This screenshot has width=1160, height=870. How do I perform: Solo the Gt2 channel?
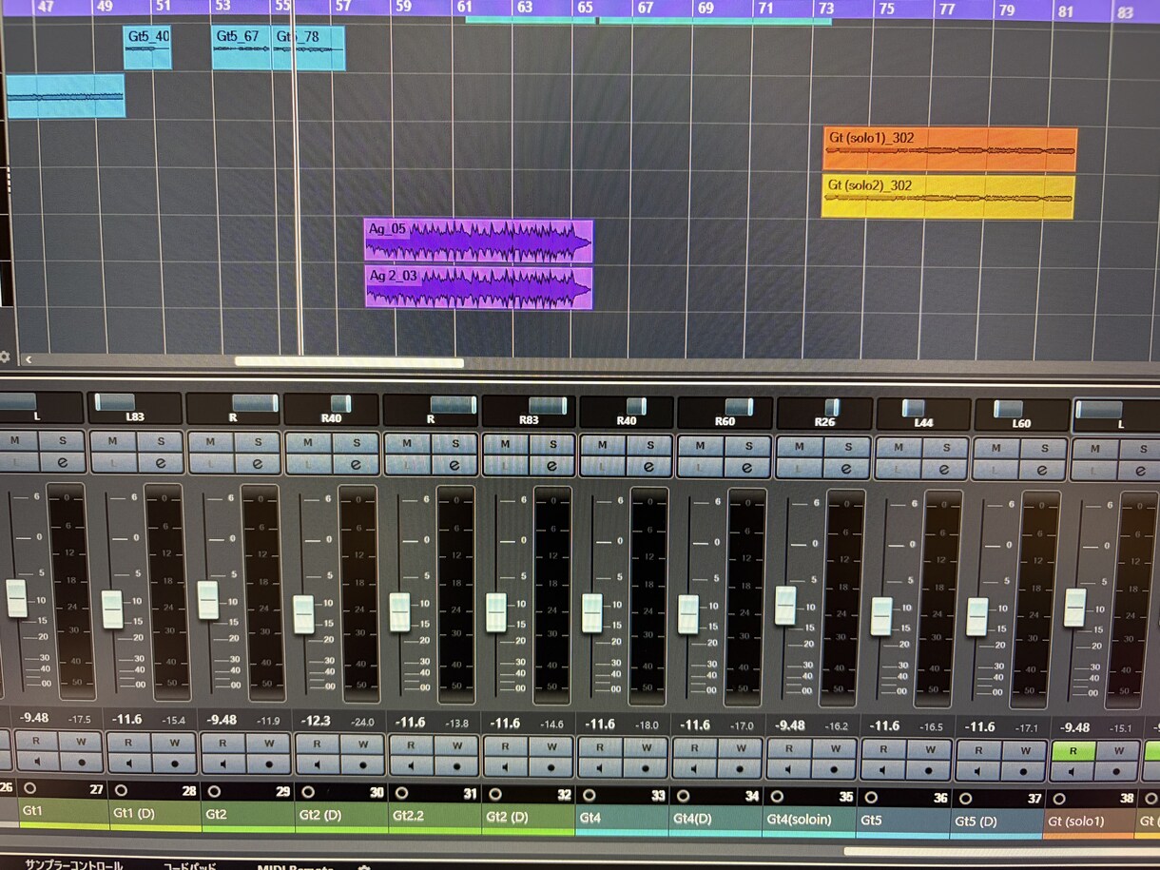pos(259,442)
